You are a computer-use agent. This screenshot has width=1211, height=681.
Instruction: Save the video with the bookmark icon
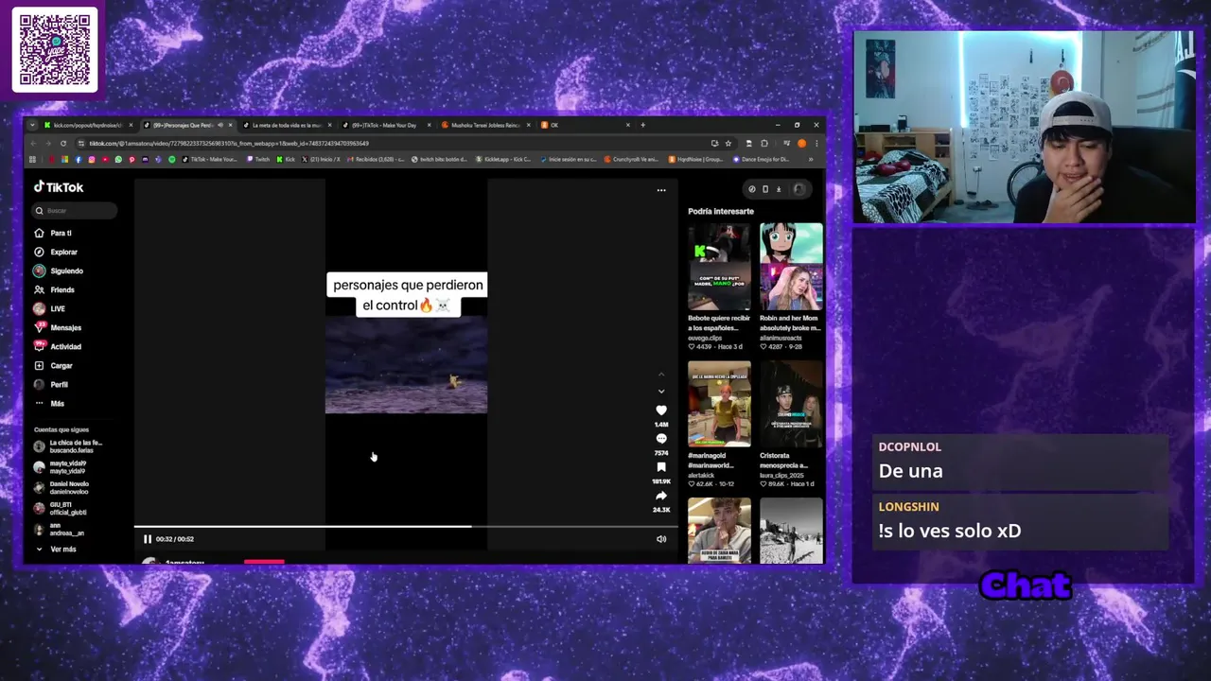(661, 467)
